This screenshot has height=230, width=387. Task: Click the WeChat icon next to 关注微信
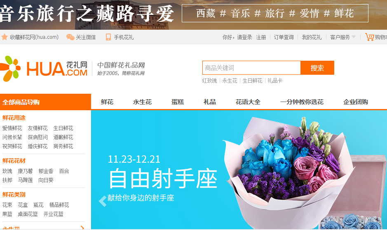tap(70, 37)
